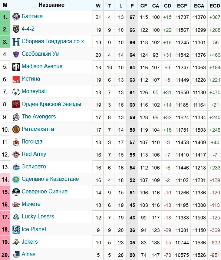Click the Moneyball soccer ball logo
Viewport: 221px width, 260px height.
16,92
